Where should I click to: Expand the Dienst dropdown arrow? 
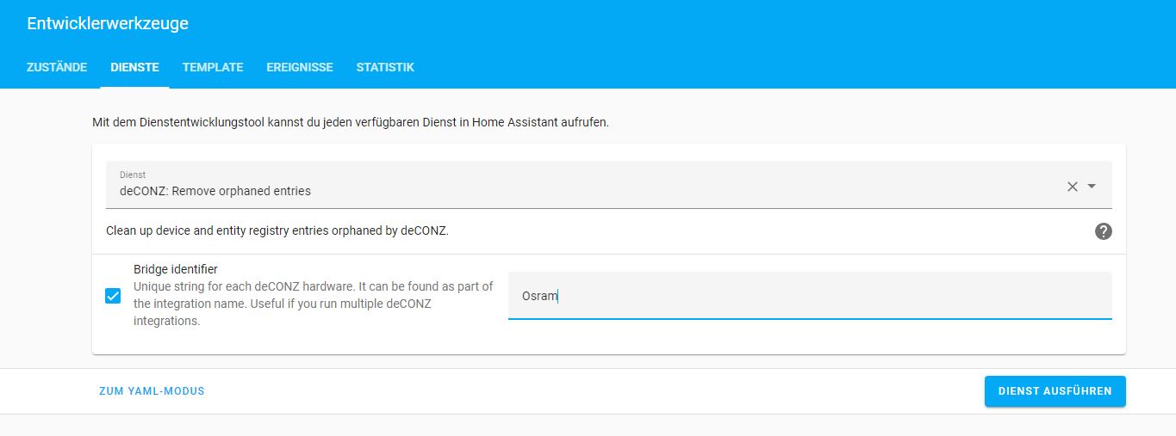tap(1092, 187)
